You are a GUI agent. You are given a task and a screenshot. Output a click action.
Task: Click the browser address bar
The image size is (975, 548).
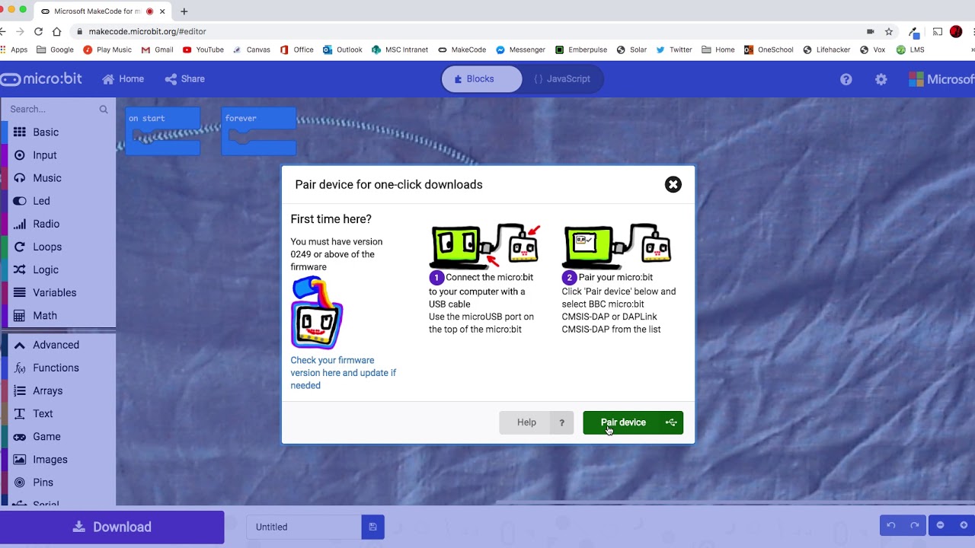(472, 31)
